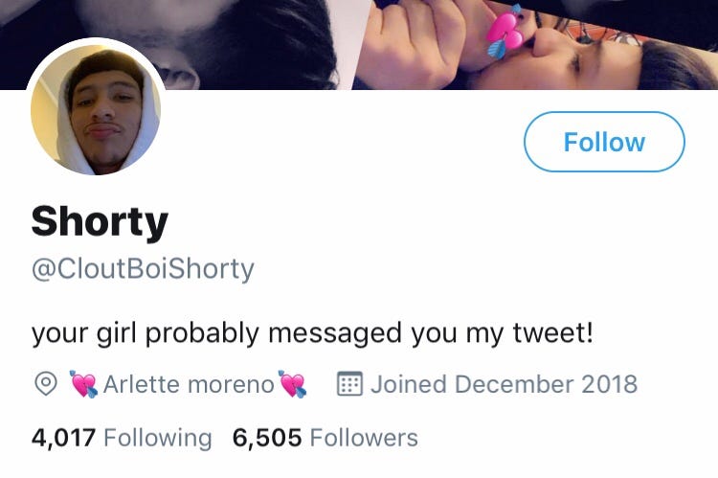Tap the calendar icon beside Joined
This screenshot has height=478, width=718.
tap(349, 383)
